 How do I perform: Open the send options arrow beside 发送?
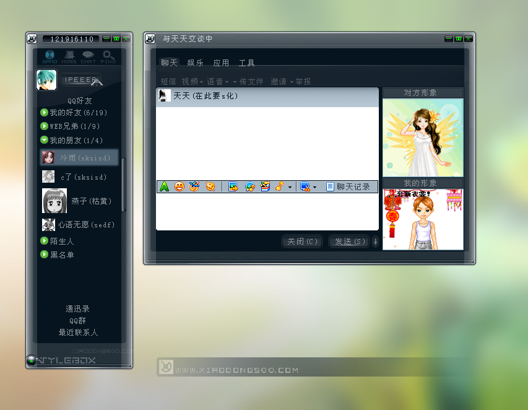375,241
